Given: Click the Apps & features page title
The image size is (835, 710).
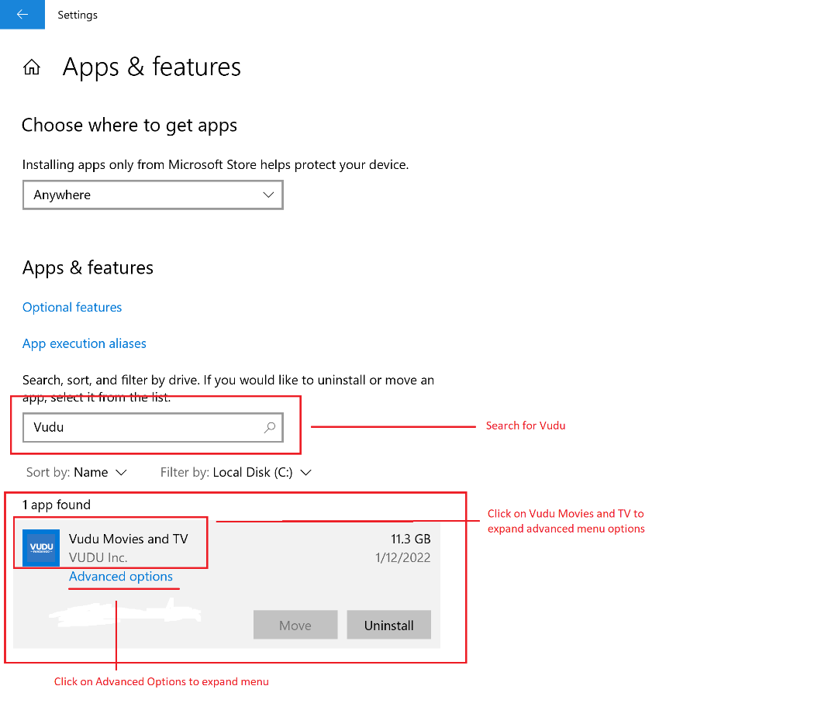Looking at the screenshot, I should point(152,67).
